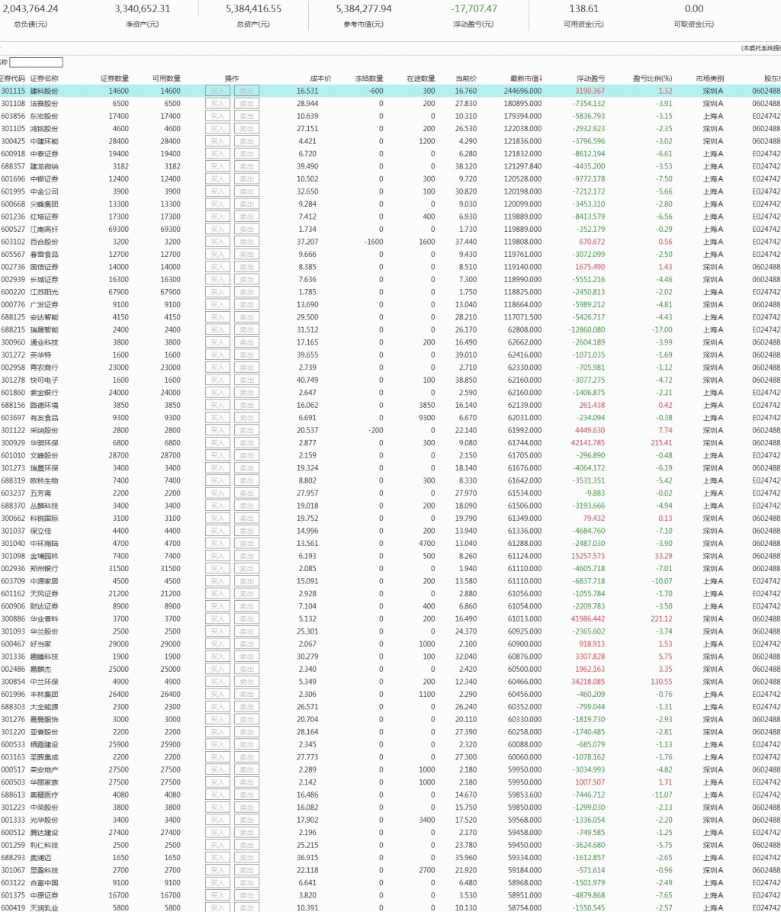Screen dimensions: 781x912
Task: Select the row with code 002486
Action: tap(390, 669)
